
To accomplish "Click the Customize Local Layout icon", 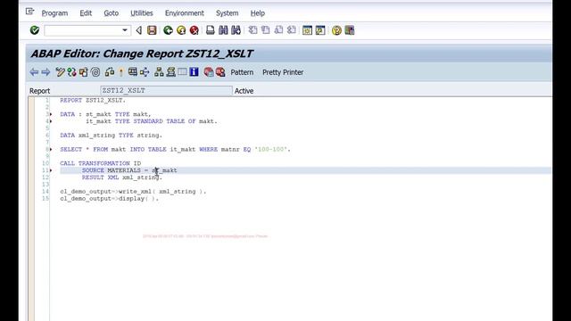I will point(350,30).
